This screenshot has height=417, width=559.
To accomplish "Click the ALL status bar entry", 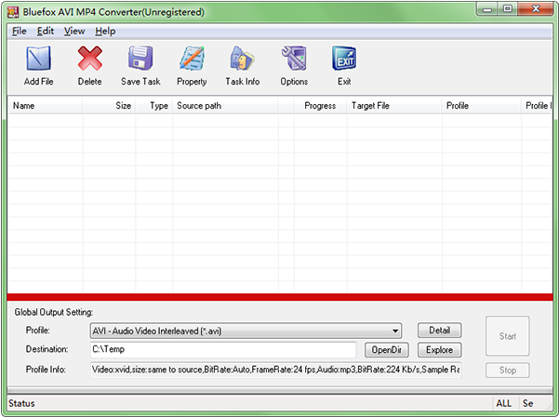I will point(503,403).
